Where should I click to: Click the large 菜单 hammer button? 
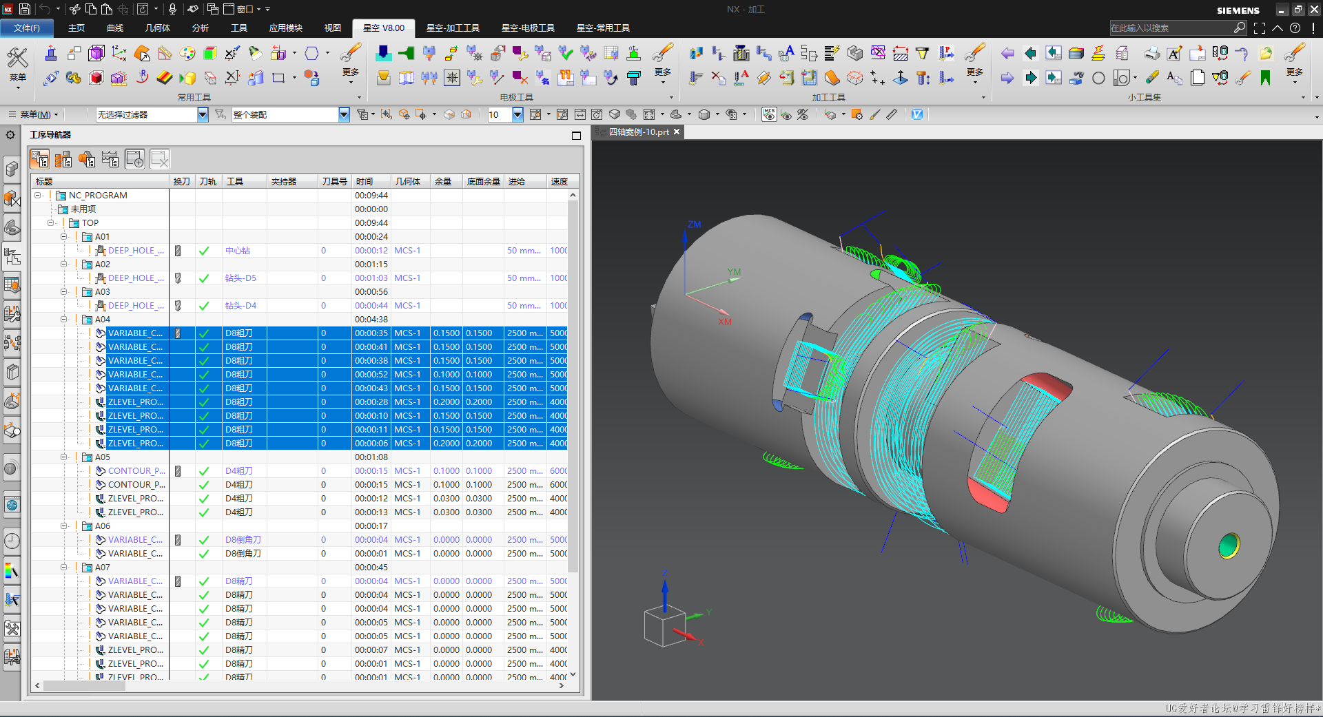pyautogui.click(x=18, y=67)
